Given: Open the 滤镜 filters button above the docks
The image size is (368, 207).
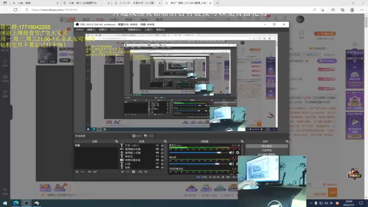Looking at the screenshot, I should click(x=149, y=136).
